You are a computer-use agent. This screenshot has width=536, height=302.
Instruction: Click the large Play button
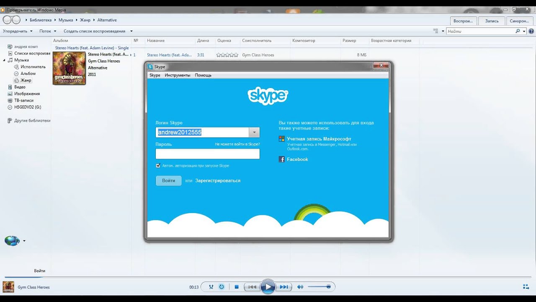click(268, 287)
